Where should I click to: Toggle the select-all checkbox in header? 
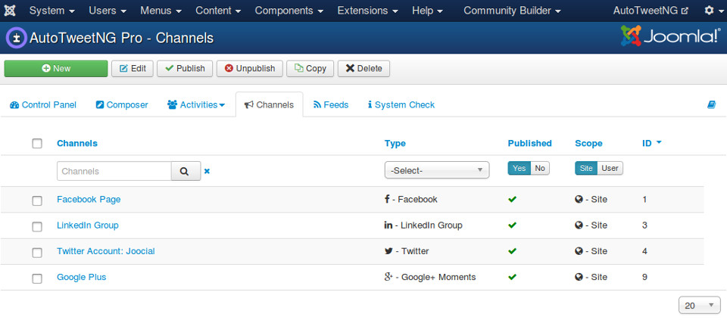click(x=37, y=143)
